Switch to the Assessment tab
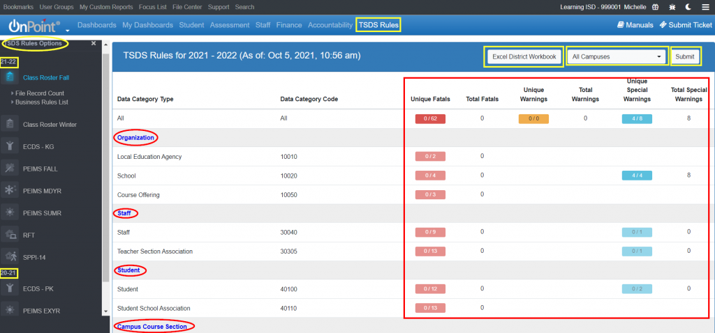The width and height of the screenshot is (715, 333). (230, 25)
